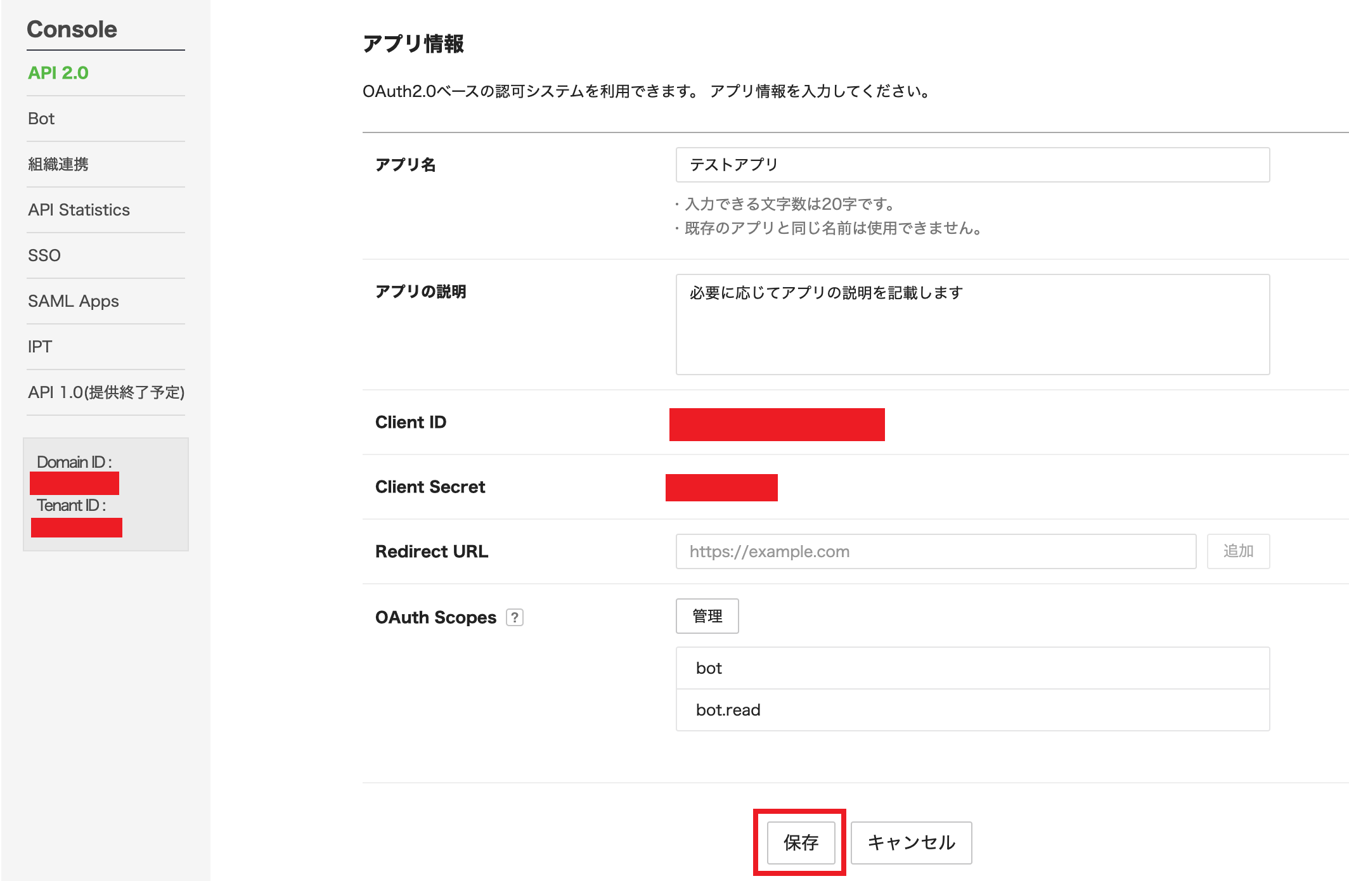Click the API Statistics sidebar icon

[79, 209]
